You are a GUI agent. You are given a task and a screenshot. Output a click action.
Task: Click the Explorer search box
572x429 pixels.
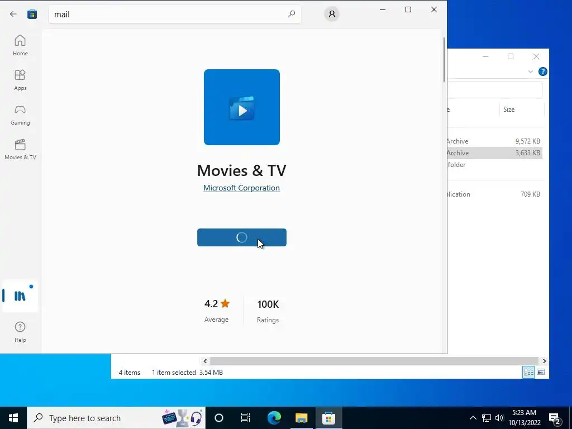[x=495, y=90]
